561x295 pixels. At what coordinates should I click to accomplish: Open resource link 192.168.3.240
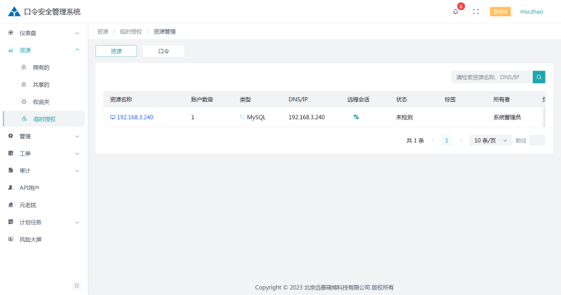pos(135,117)
